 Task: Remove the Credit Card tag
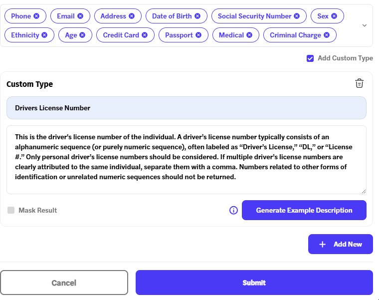145,35
